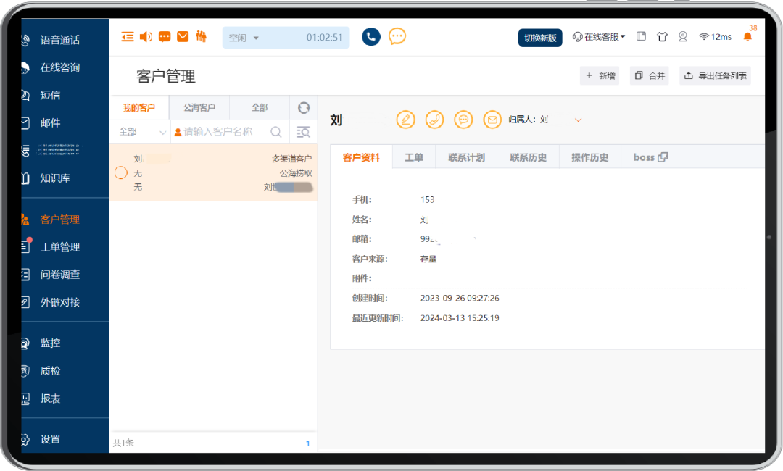
Task: Open the 联系计划 tab
Action: [466, 157]
